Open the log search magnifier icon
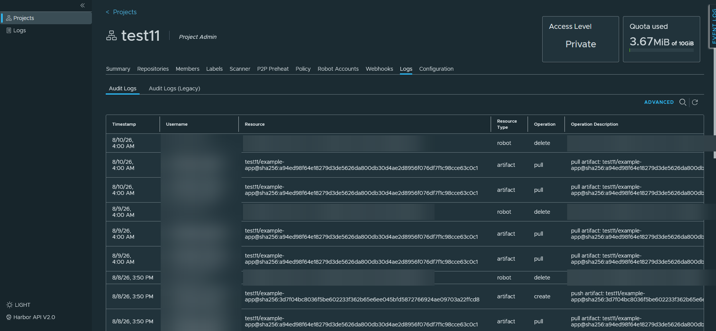Screen dimensions: 716x331 pos(683,102)
